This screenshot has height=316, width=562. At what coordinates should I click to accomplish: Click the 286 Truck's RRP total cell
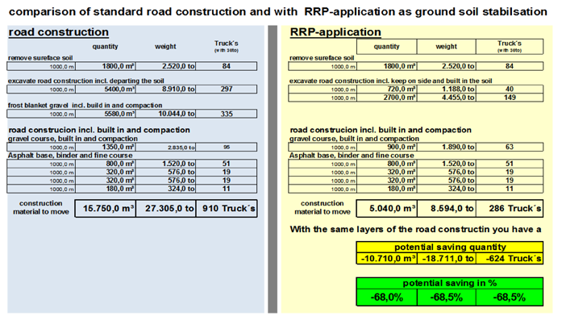pos(510,209)
